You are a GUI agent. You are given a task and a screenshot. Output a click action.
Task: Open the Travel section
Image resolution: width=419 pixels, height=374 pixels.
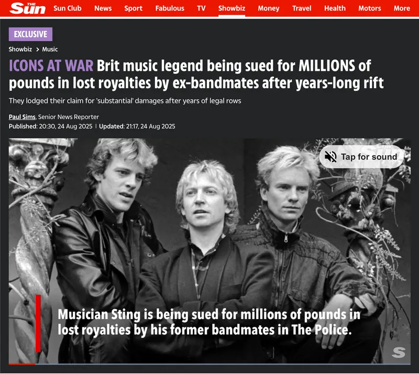pos(302,8)
